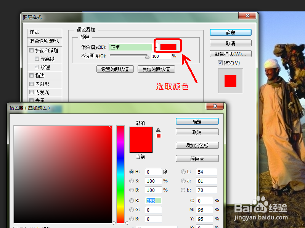Click the 新的 new color preview swatch
Viewport: 305px width, 228px height.
141,133
